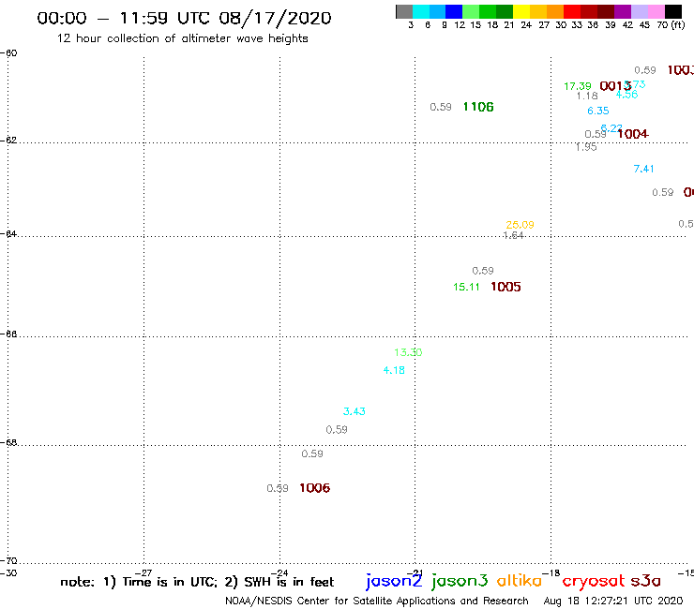
Task: Click the -18 longitude axis label
Action: (551, 572)
